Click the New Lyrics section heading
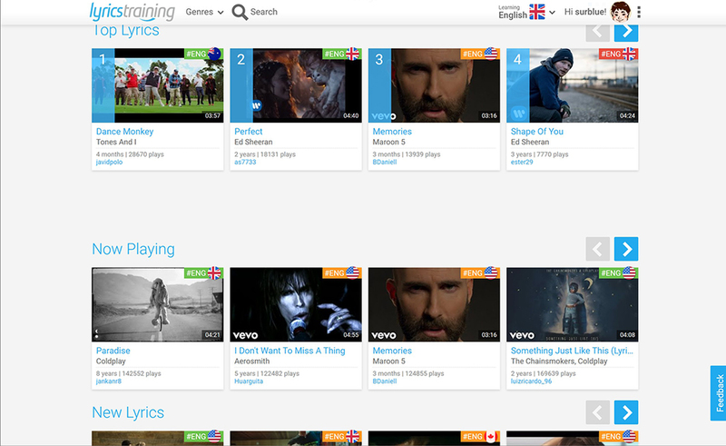This screenshot has height=446, width=726. (x=128, y=412)
